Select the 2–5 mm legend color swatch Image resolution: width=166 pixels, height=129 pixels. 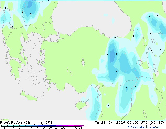pyautogui.click(x=23, y=126)
